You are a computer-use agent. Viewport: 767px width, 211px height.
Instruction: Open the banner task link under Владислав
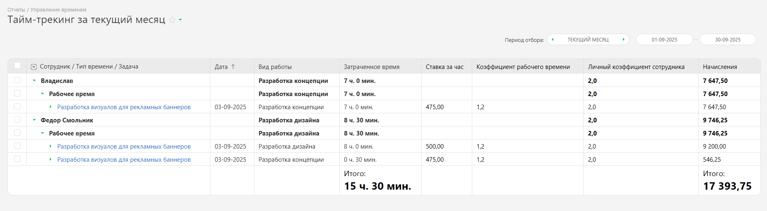[x=124, y=107]
